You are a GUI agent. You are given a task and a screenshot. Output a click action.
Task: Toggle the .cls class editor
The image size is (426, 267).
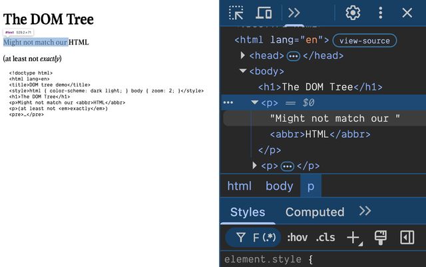325,238
